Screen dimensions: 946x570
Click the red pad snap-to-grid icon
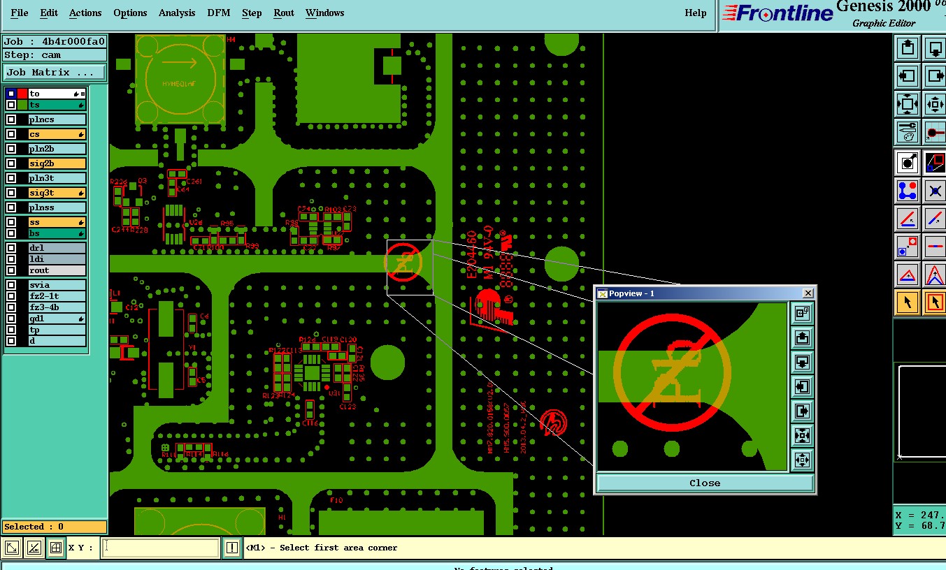tap(935, 131)
